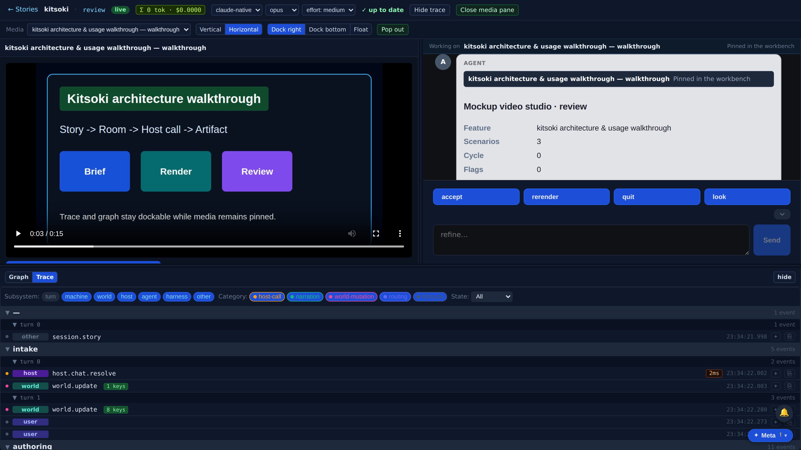Click the accept button

[476, 197]
